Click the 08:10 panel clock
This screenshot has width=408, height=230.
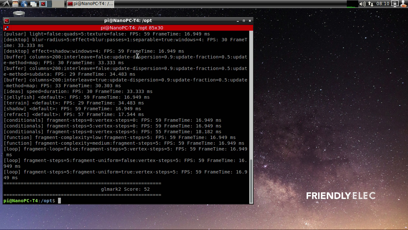click(383, 4)
